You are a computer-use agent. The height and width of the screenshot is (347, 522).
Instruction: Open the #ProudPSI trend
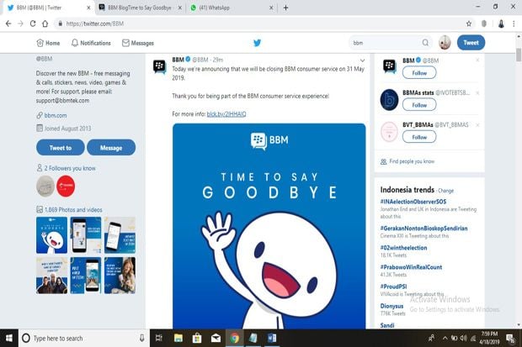pyautogui.click(x=393, y=287)
